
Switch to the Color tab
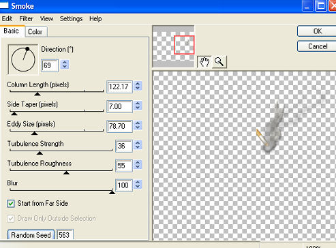pos(35,31)
